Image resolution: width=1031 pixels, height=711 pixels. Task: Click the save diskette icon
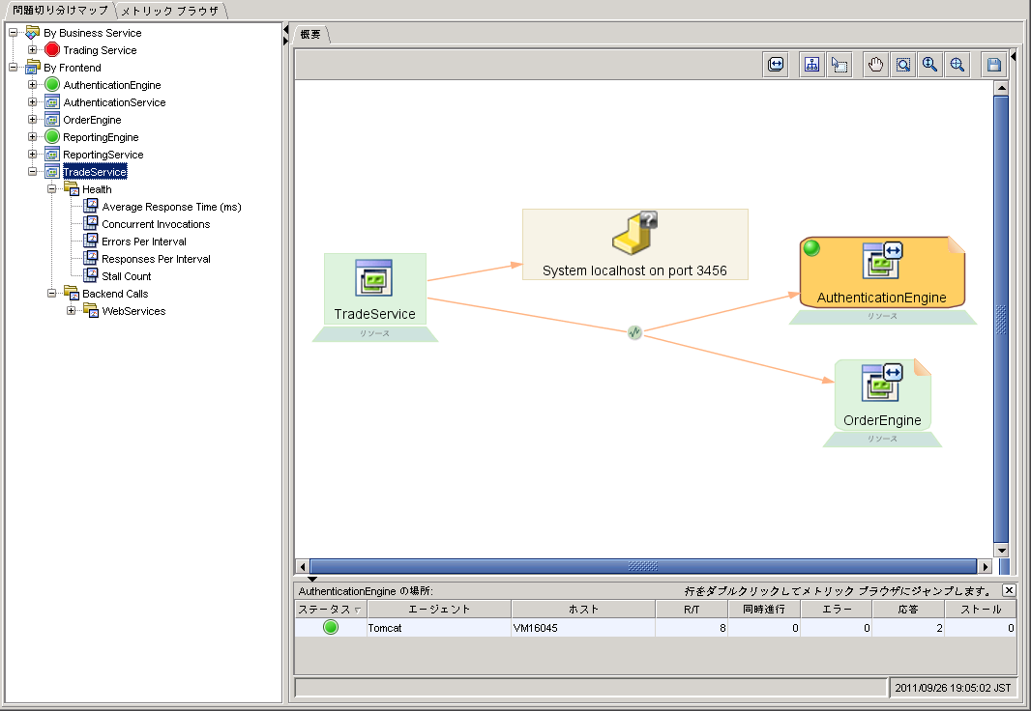tap(992, 65)
